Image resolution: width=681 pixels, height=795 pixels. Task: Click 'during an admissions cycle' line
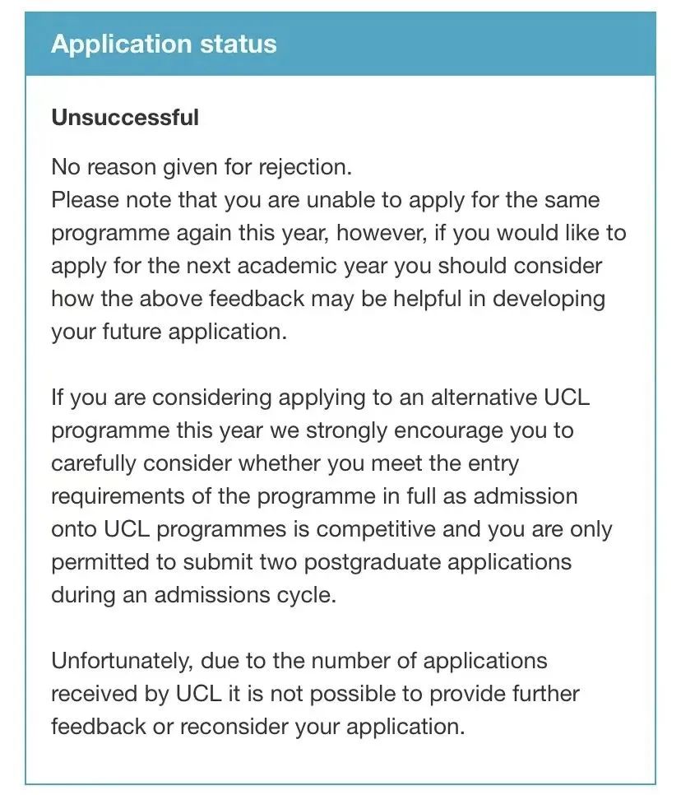[194, 594]
